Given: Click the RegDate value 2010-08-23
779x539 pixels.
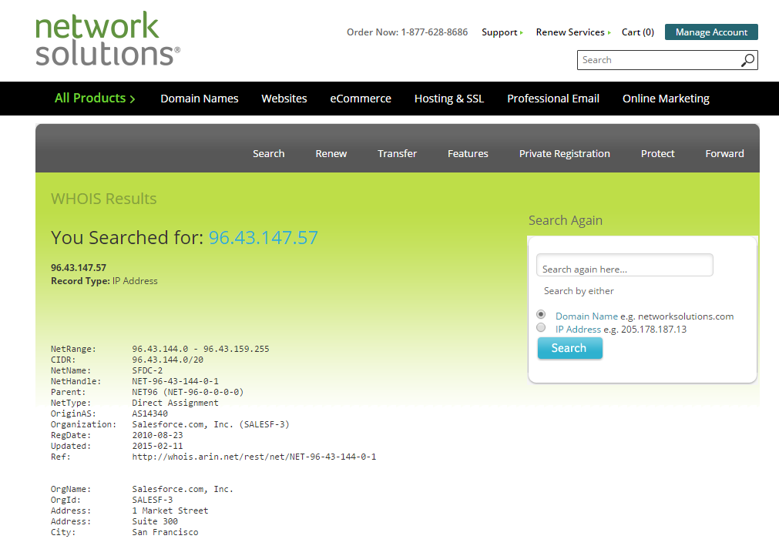Looking at the screenshot, I should pos(157,435).
